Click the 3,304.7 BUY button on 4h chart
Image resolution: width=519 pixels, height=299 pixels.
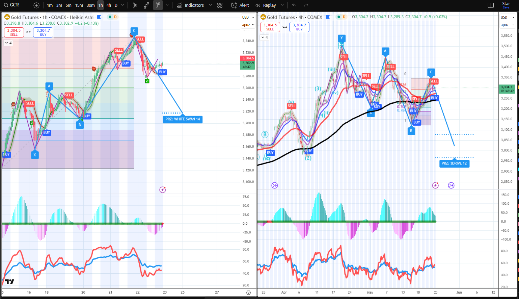point(299,27)
